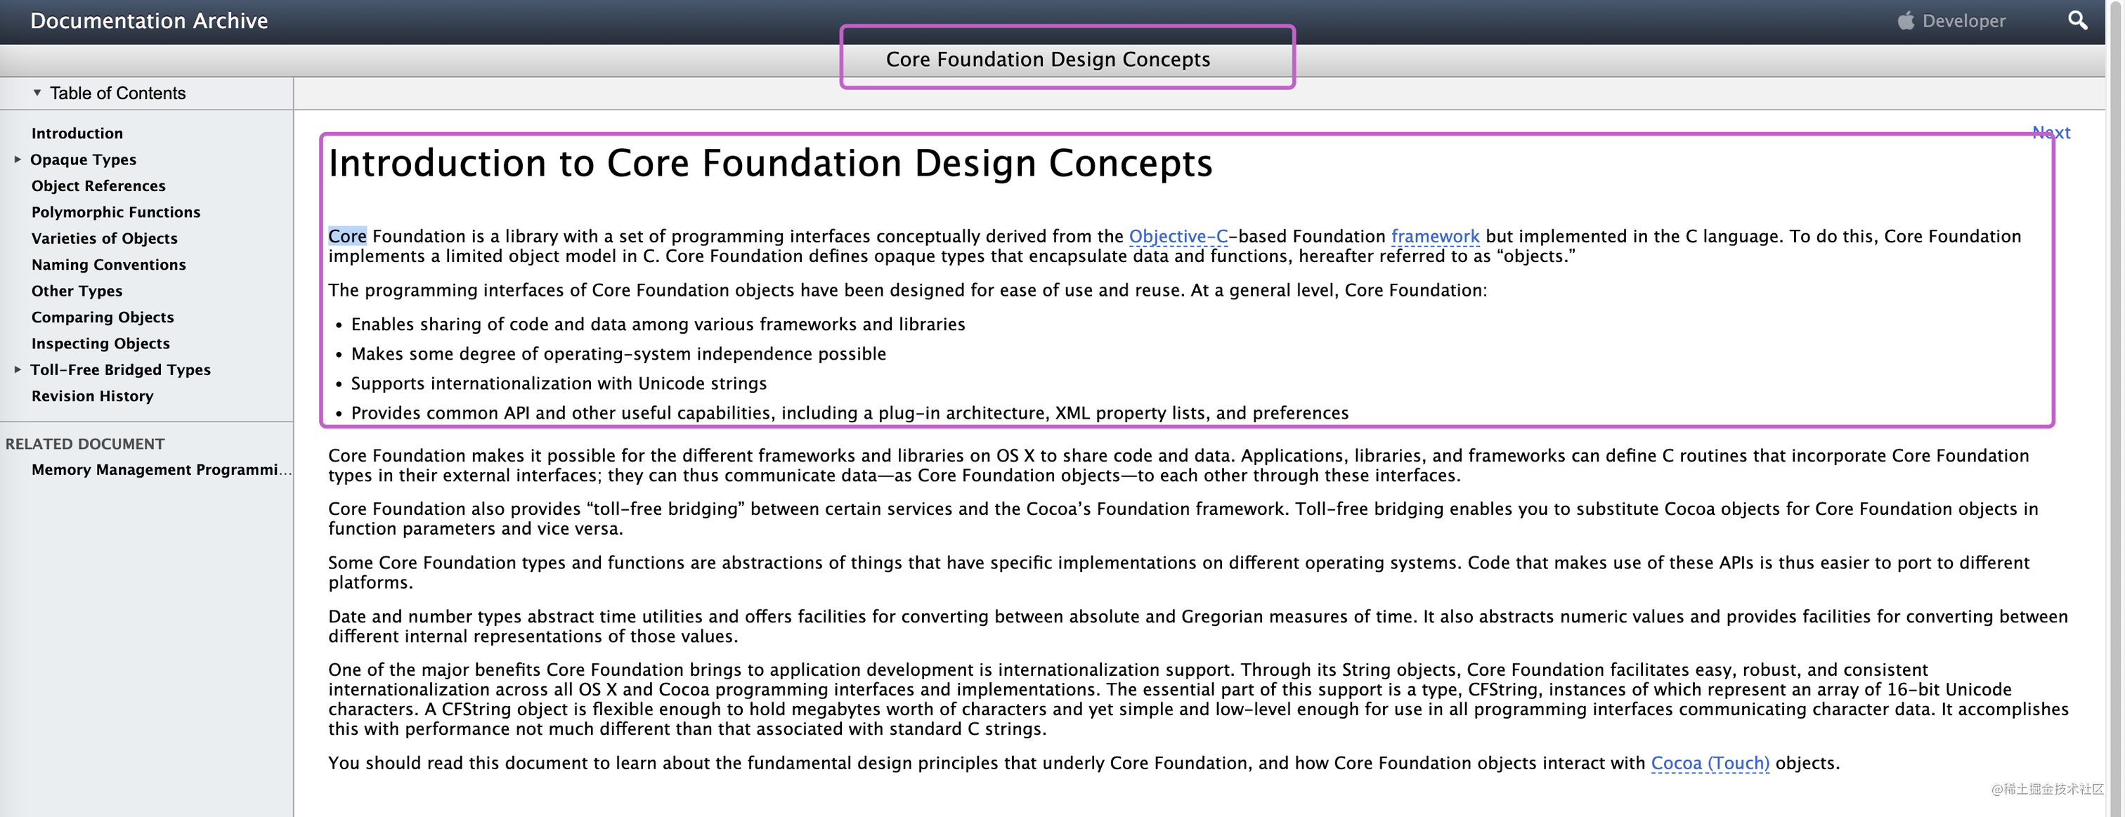
Task: Open the Revision History page
Action: click(92, 396)
